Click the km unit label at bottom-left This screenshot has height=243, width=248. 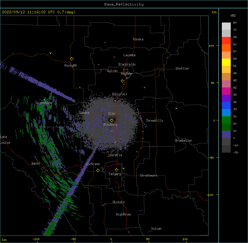(4, 240)
